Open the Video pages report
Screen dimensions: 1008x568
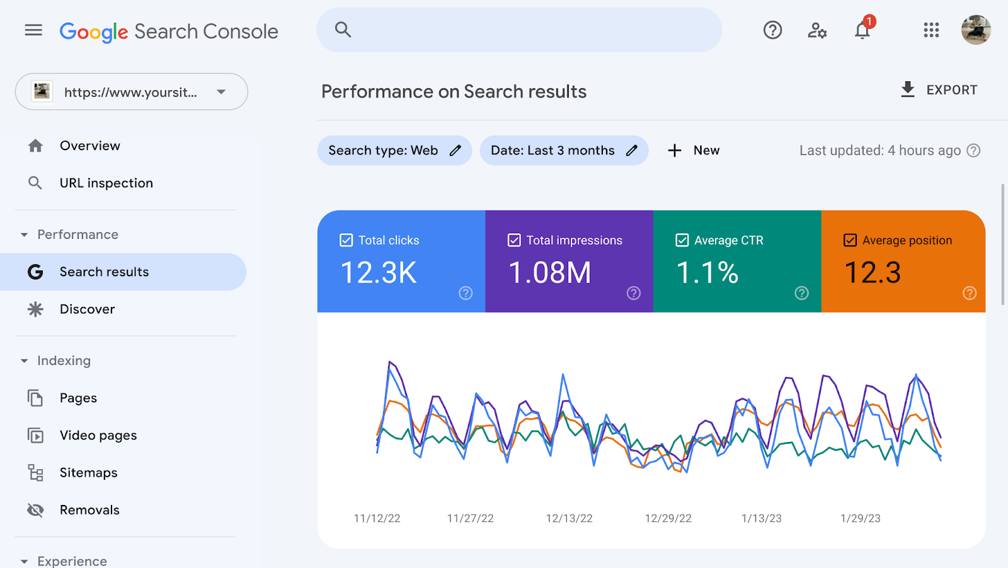tap(98, 435)
